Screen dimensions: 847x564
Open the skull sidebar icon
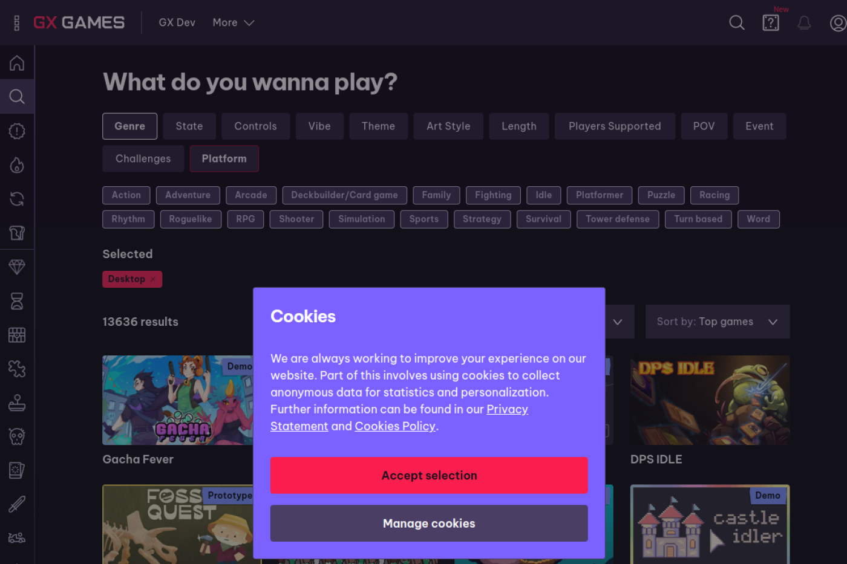tap(17, 436)
